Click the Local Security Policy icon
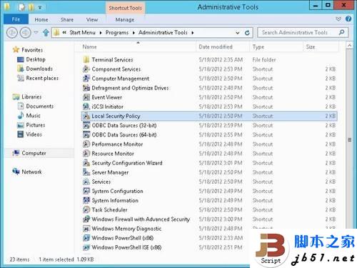The image size is (357, 268). click(x=86, y=116)
